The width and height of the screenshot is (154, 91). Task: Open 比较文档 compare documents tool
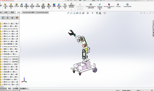(65, 6)
